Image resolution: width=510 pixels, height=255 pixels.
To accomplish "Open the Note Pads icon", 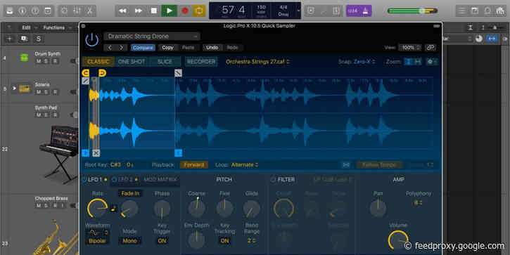I will pyautogui.click(x=475, y=11).
